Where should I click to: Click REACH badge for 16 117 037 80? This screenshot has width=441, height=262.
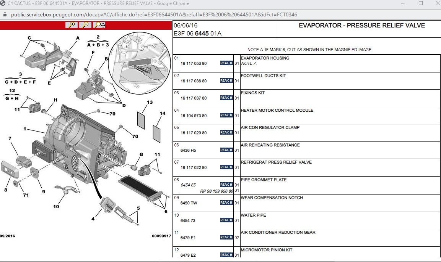click(x=226, y=98)
